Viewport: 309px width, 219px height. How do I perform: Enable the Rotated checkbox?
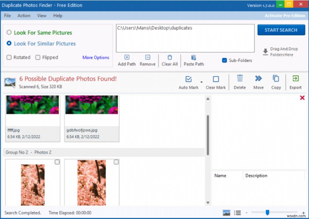(x=9, y=57)
